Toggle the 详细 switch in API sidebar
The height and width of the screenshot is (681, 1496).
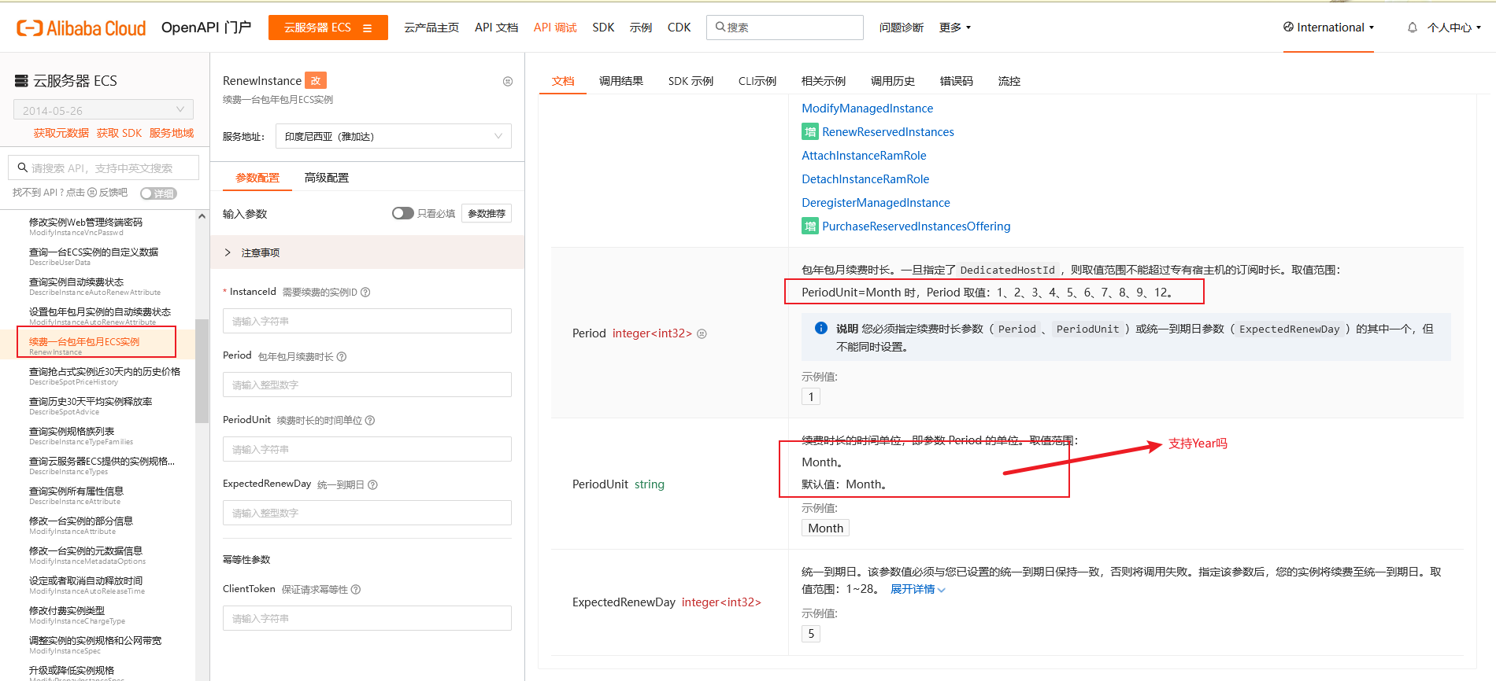[158, 193]
